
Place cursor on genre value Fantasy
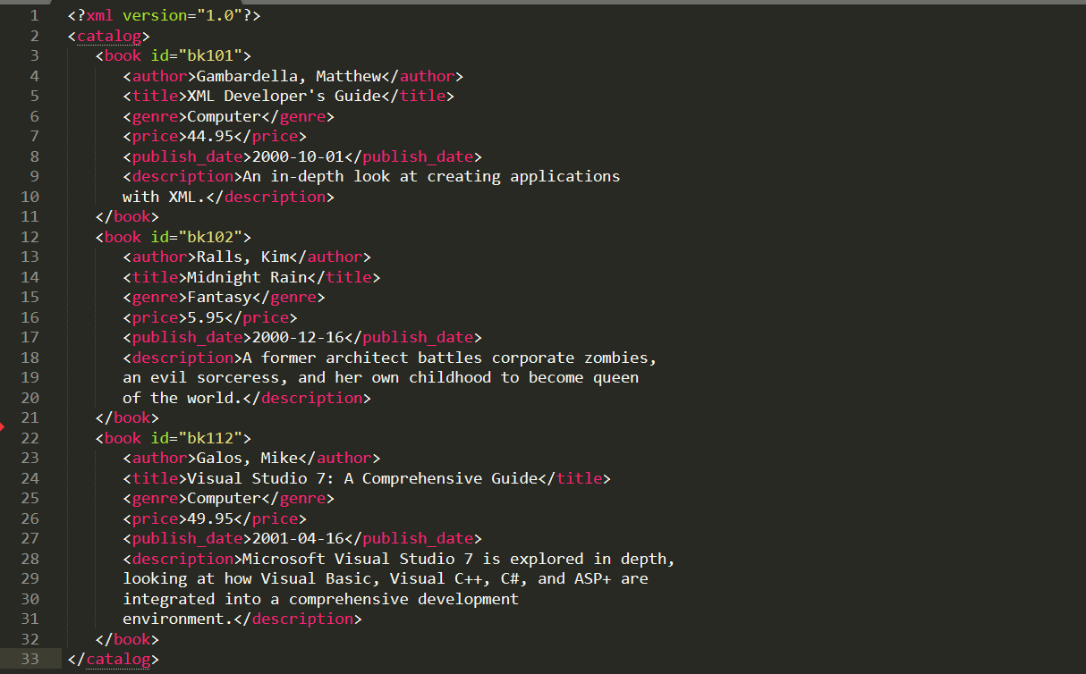[219, 297]
